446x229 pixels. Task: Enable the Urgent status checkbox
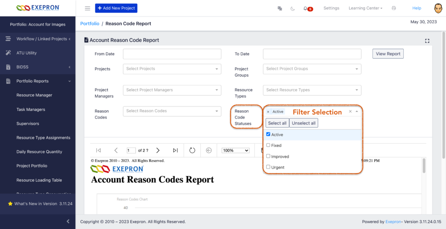(x=268, y=167)
